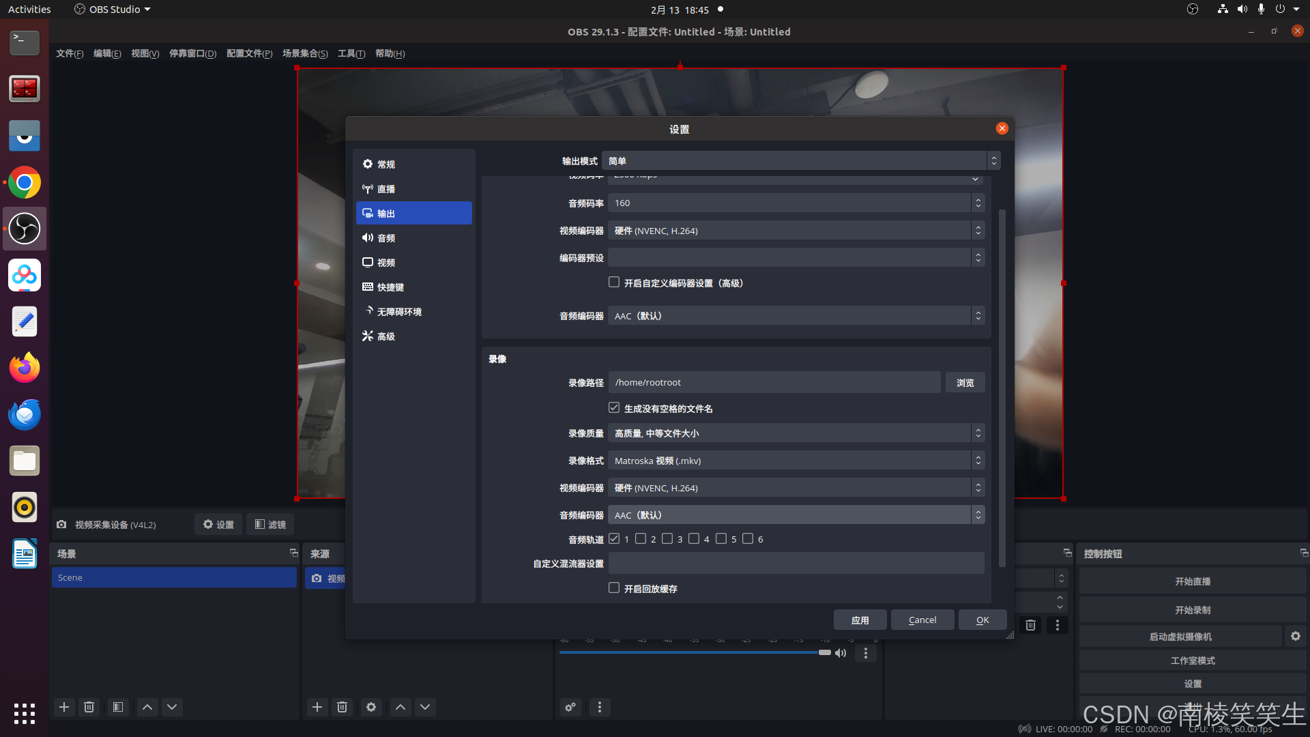Viewport: 1310px width, 737px height.
Task: Open source properties gear icon
Action: coord(371,707)
